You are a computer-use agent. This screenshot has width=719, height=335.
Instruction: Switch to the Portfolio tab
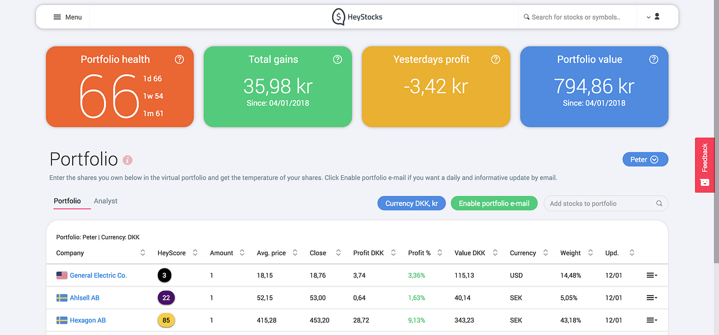click(67, 201)
